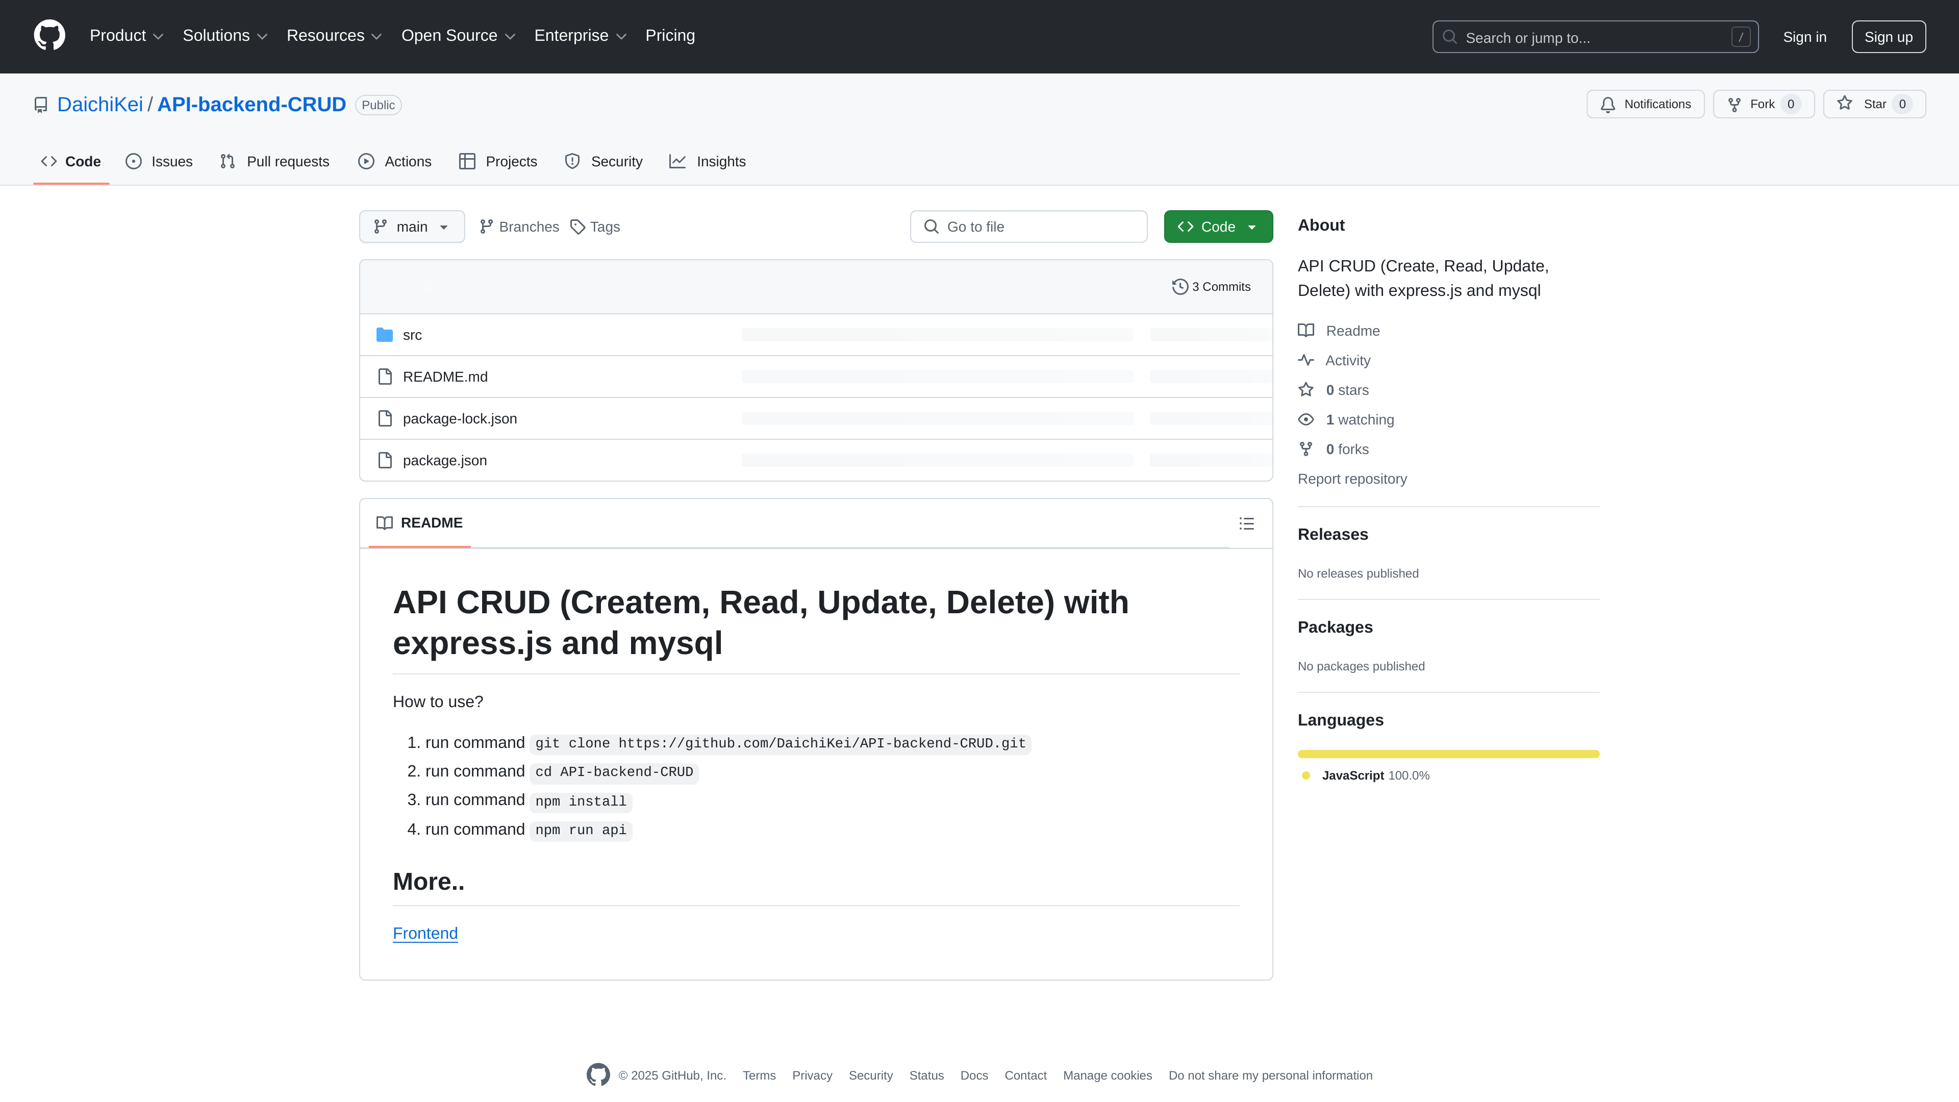Click the GitHub logo home icon
This screenshot has height=1102, width=1959.
click(48, 35)
